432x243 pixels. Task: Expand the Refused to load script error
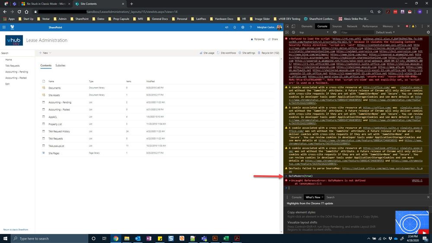[x=290, y=39]
